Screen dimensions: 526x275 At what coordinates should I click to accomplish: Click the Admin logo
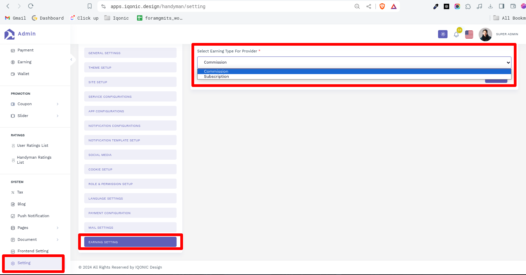[x=20, y=34]
